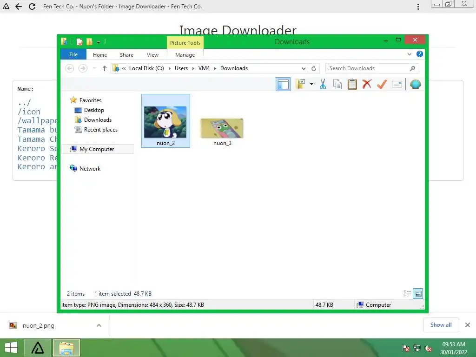Screen dimensions: 476x357
Task: Expand the arrow after Users in path
Action: tap(193, 68)
